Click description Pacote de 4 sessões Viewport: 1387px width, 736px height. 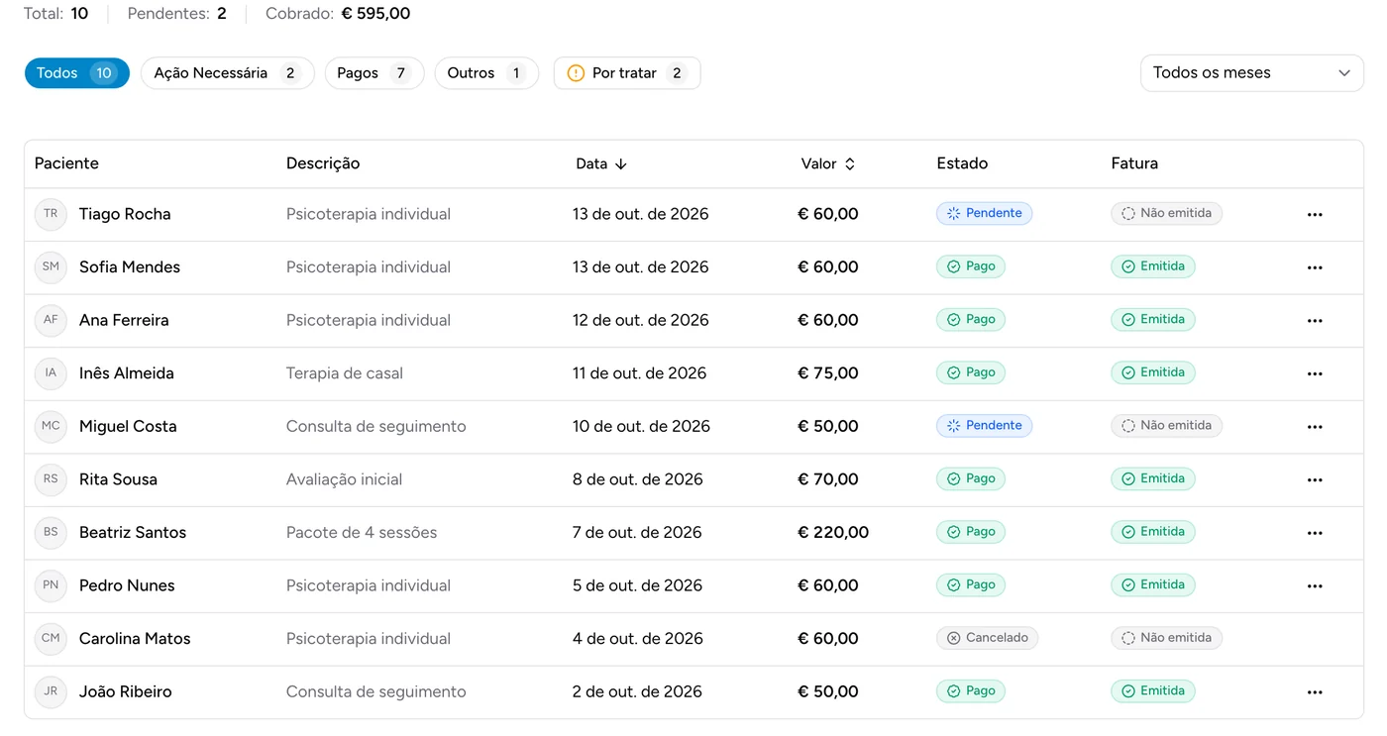click(x=362, y=532)
